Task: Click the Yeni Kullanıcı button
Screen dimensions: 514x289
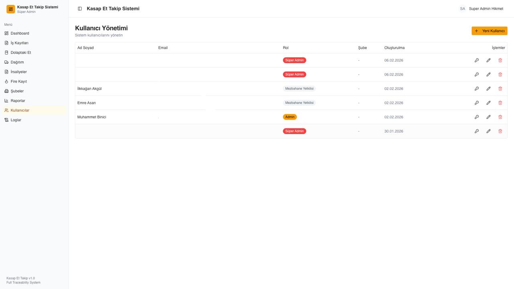Action: [x=489, y=31]
